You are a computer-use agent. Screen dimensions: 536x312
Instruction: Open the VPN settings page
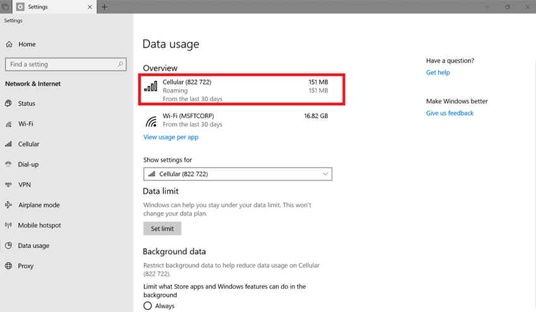click(x=24, y=184)
